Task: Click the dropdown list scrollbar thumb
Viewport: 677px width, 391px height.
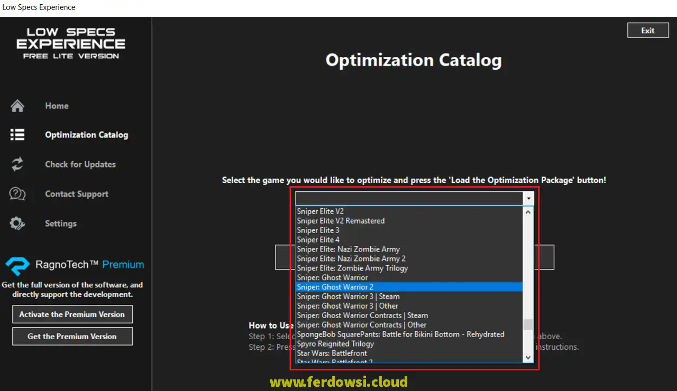Action: pos(528,324)
